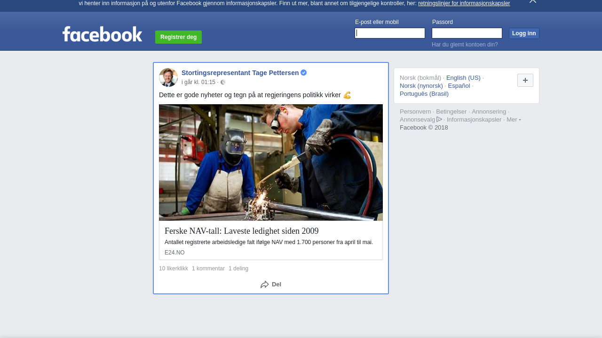The image size is (602, 338).
Task: Click the E-post eller mobil field
Action: (390, 33)
